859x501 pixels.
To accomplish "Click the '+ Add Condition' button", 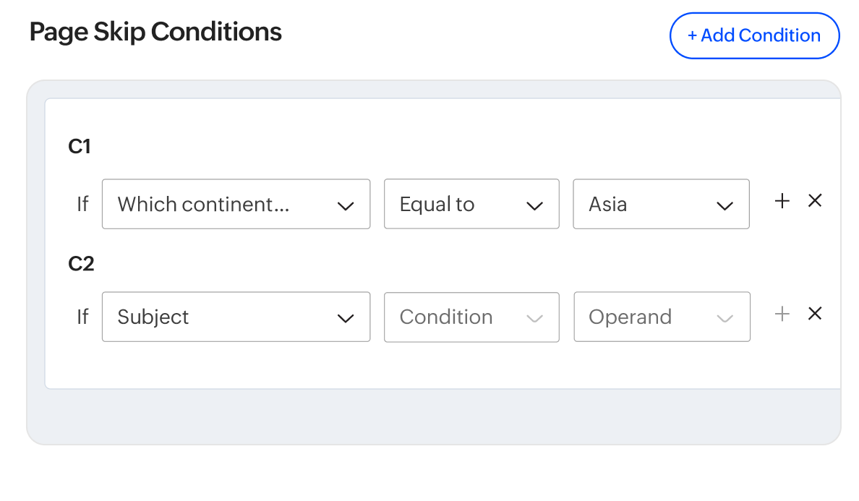I will [754, 35].
